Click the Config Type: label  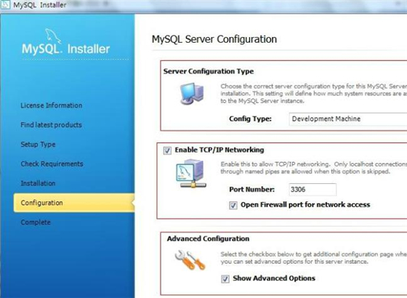coord(250,119)
